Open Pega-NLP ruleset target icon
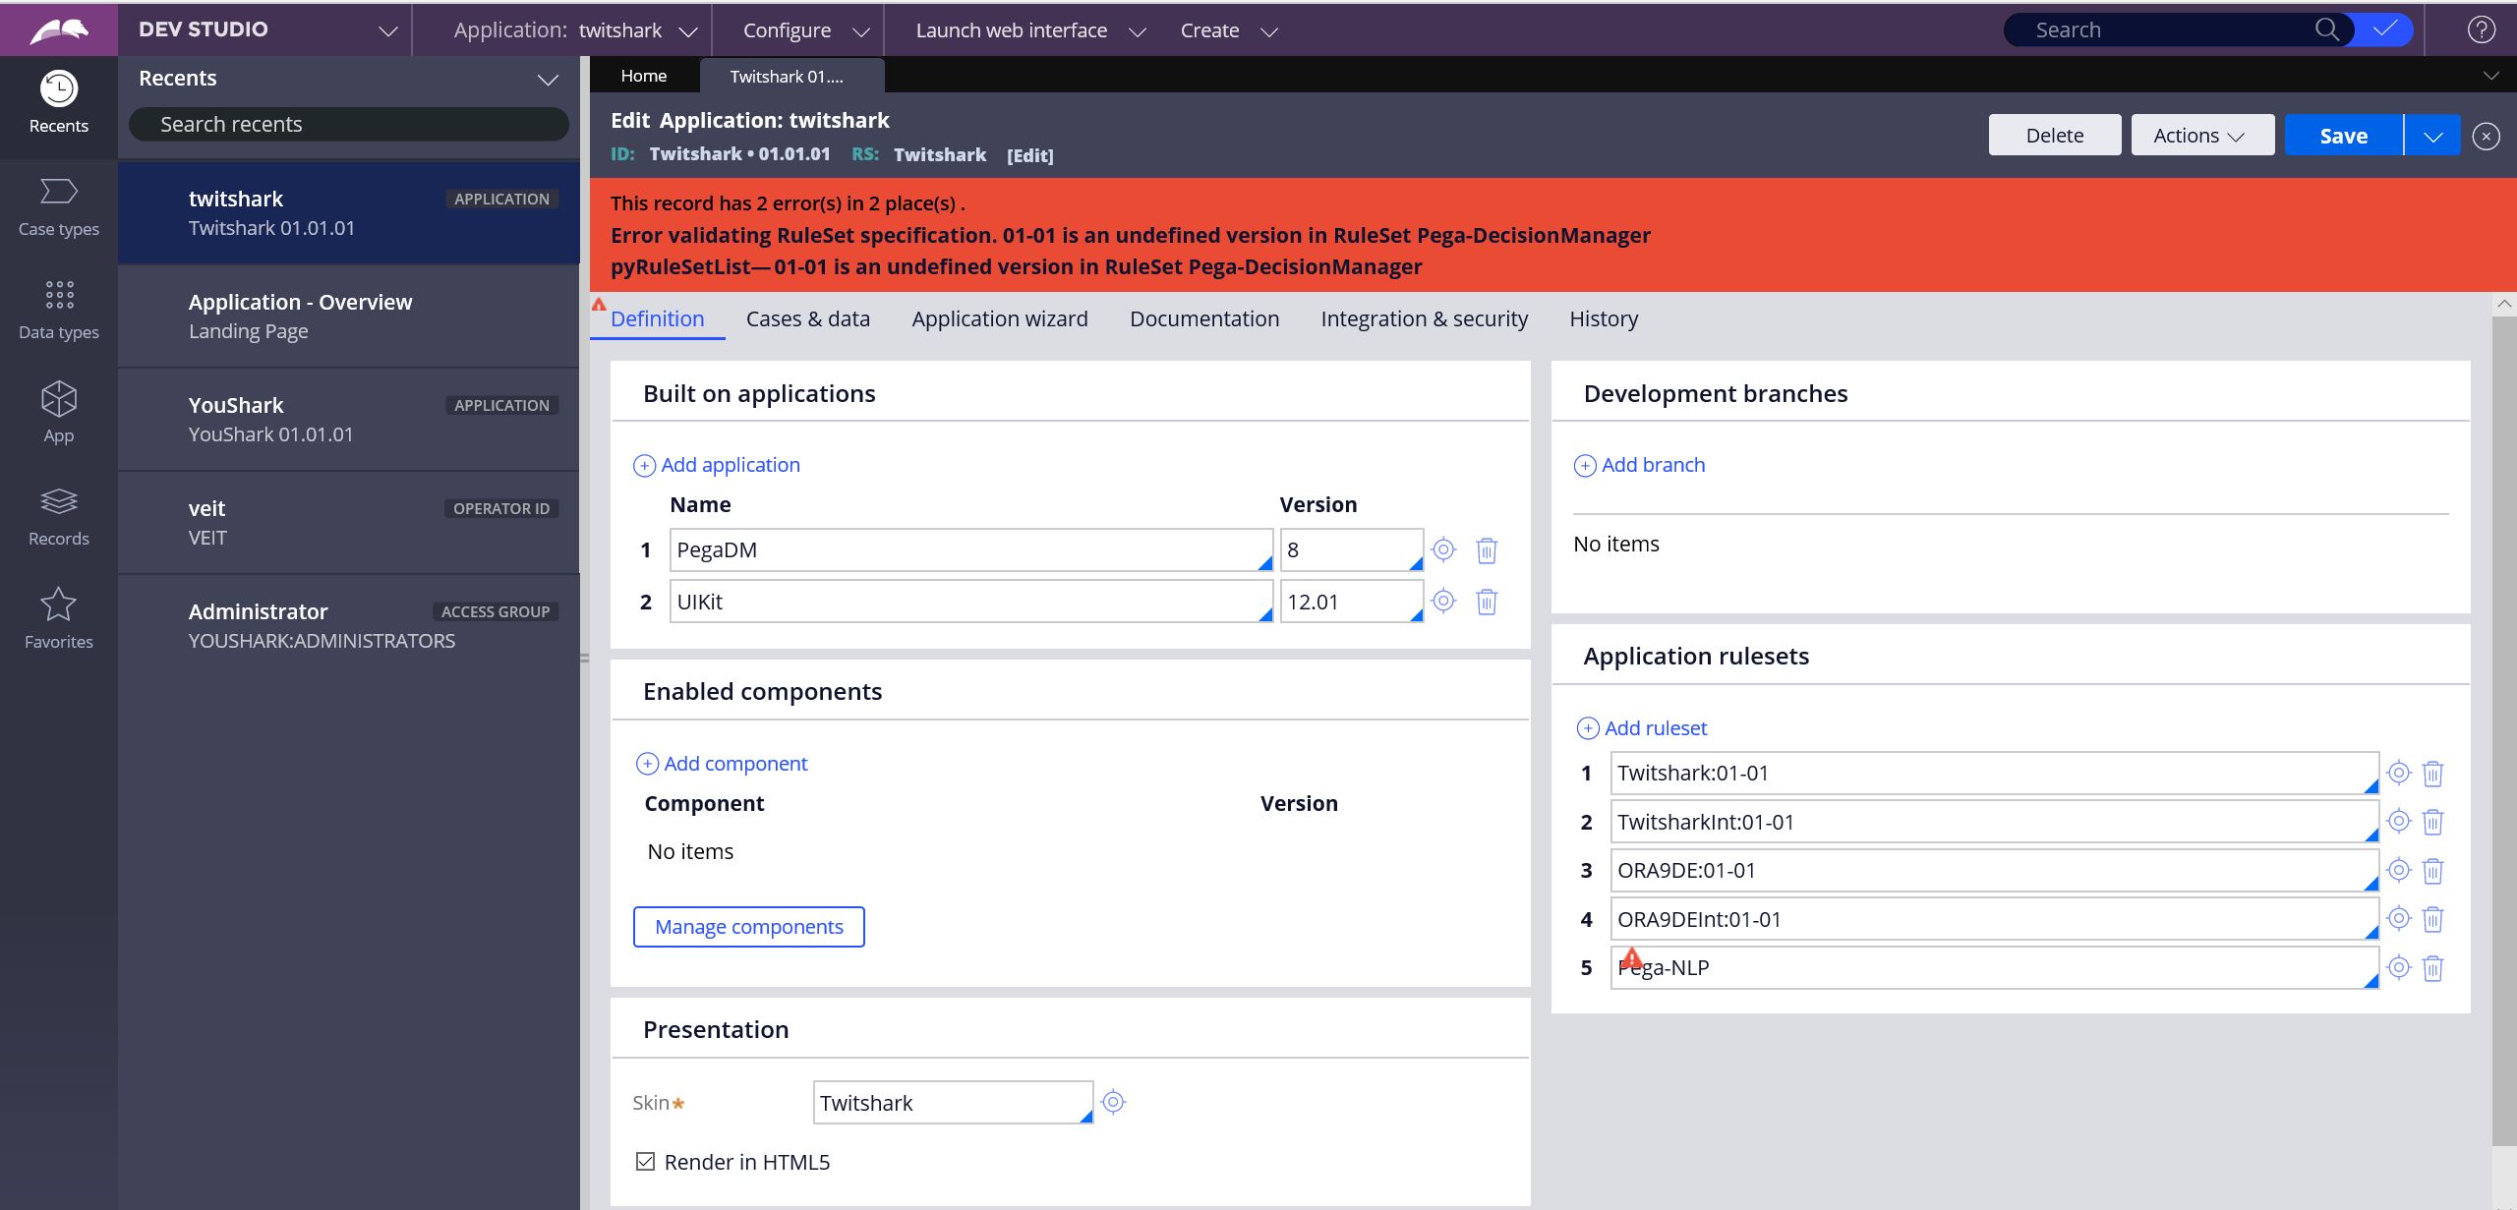 pos(2398,967)
